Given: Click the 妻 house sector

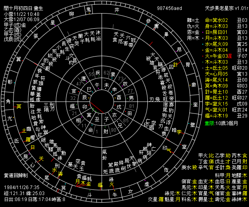Looking at the screenshot, I should (113, 74).
